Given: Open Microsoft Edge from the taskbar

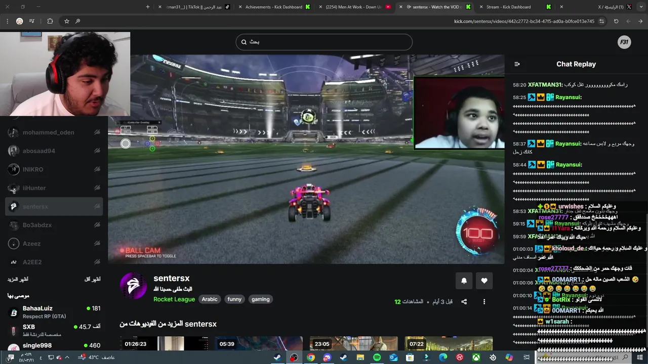Looking at the screenshot, I should click(x=443, y=357).
